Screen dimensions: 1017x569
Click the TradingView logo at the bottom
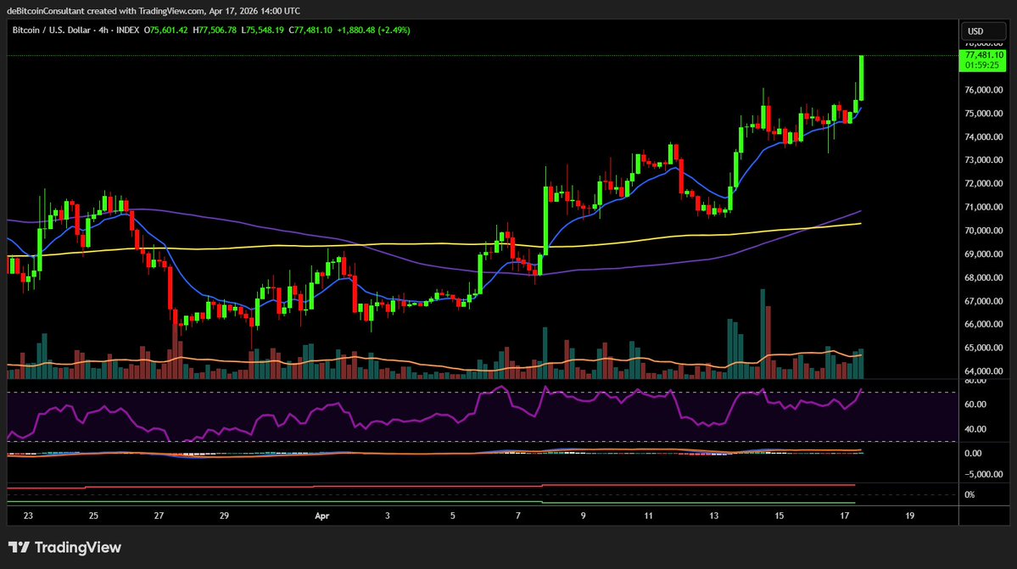coord(64,548)
